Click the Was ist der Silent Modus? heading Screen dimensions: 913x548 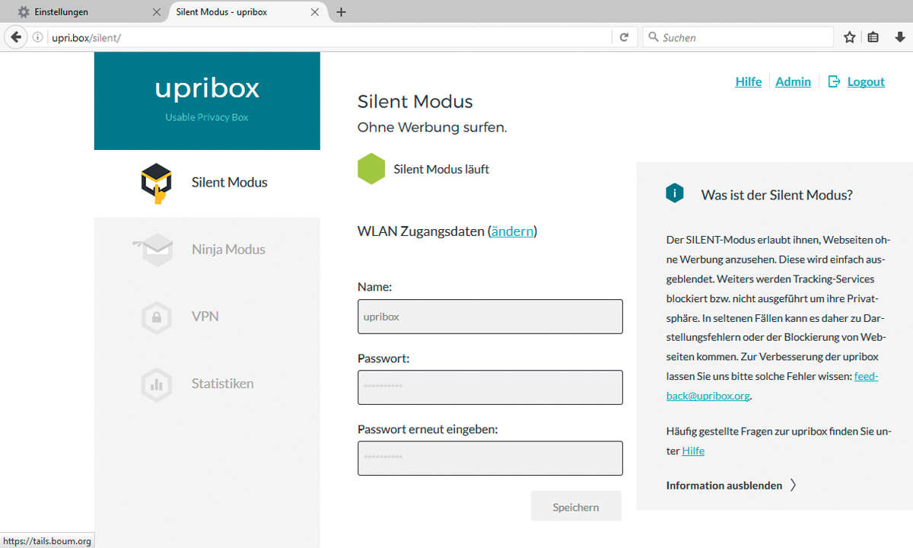(x=777, y=195)
